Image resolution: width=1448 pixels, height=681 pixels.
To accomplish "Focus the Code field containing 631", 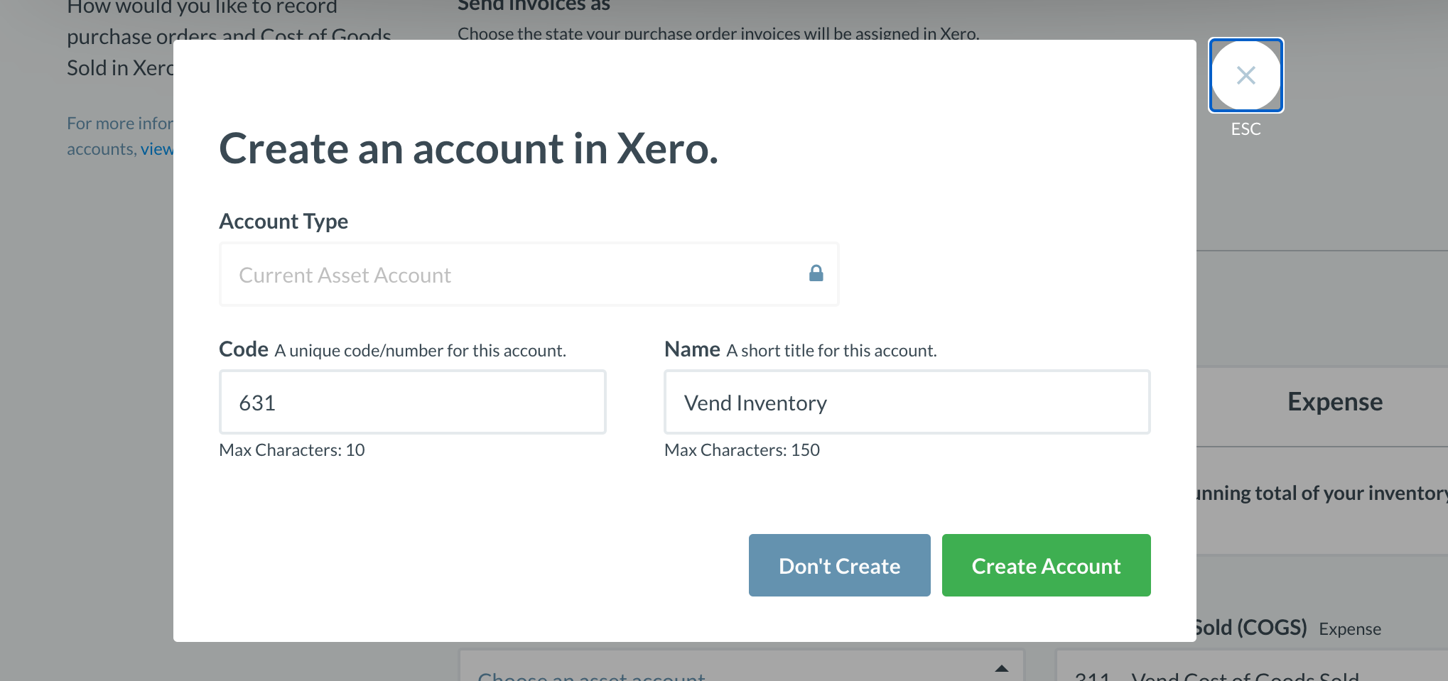I will click(x=412, y=402).
